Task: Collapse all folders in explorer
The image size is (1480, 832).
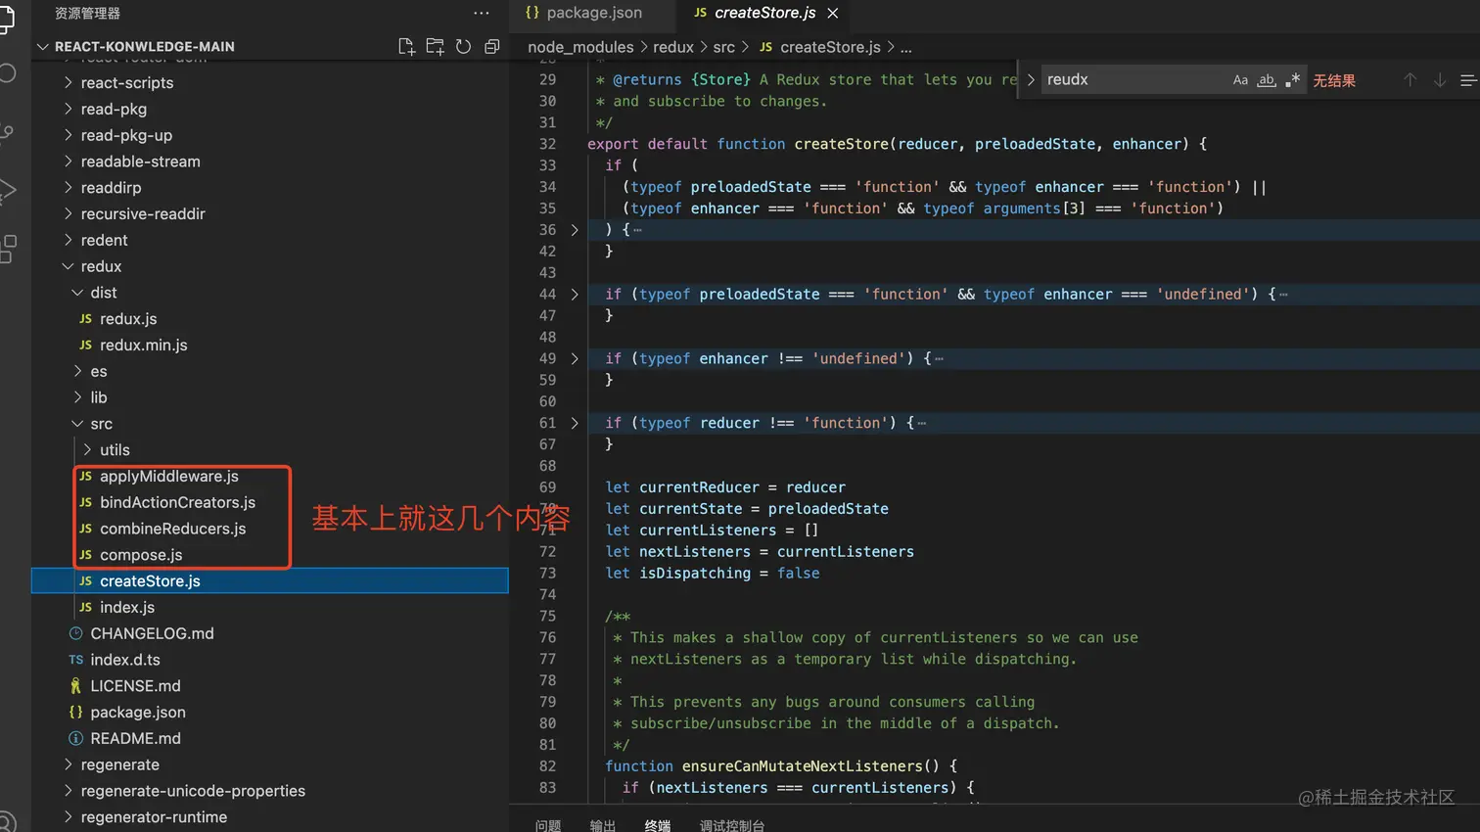Action: pos(492,46)
